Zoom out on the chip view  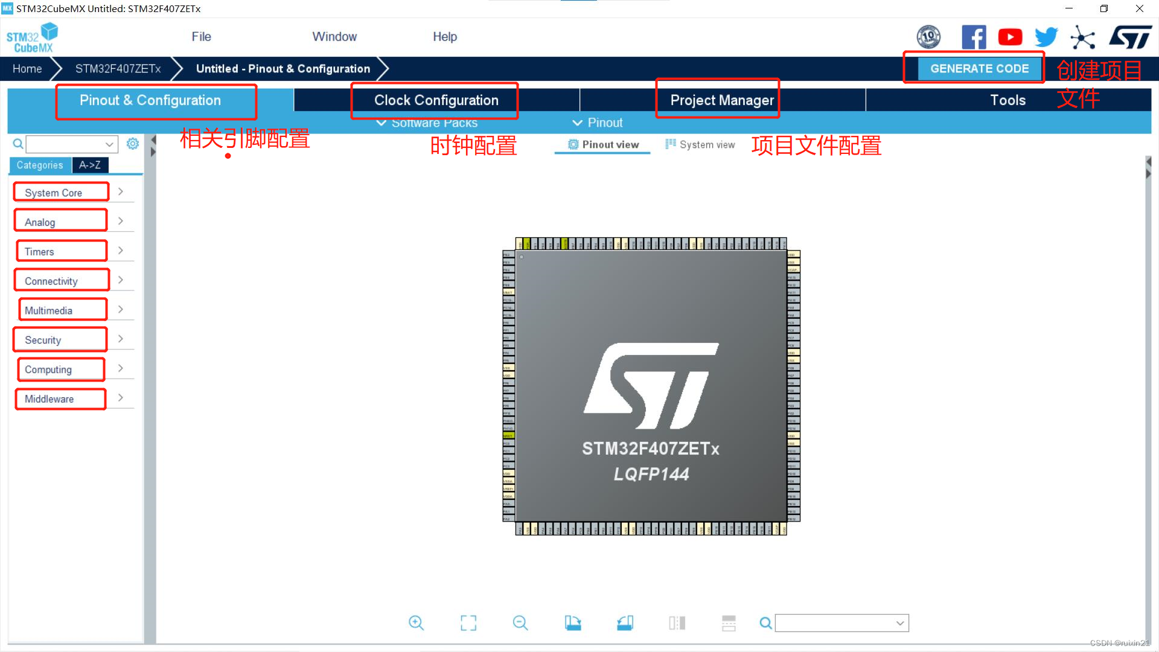coord(520,623)
